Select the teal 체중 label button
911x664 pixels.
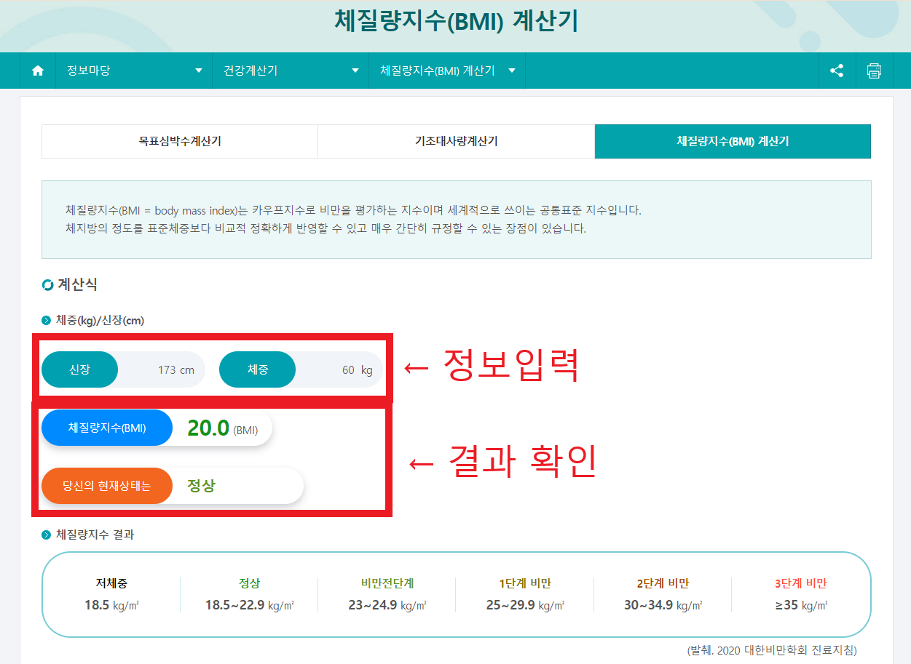click(x=257, y=369)
